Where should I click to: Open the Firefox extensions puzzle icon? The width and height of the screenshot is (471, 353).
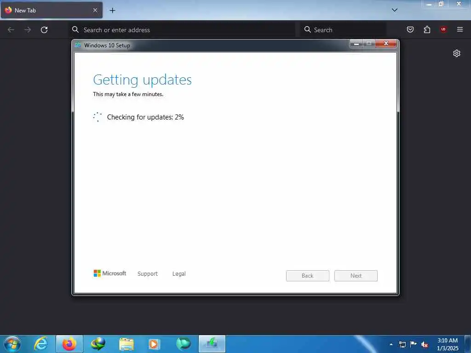pyautogui.click(x=427, y=29)
